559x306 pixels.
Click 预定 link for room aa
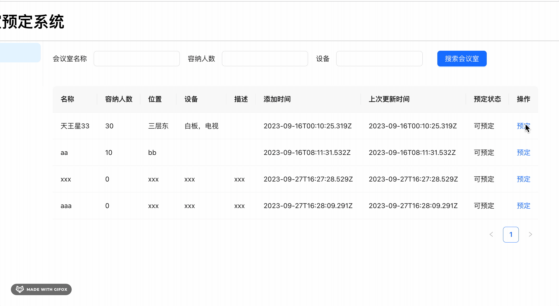pos(523,152)
